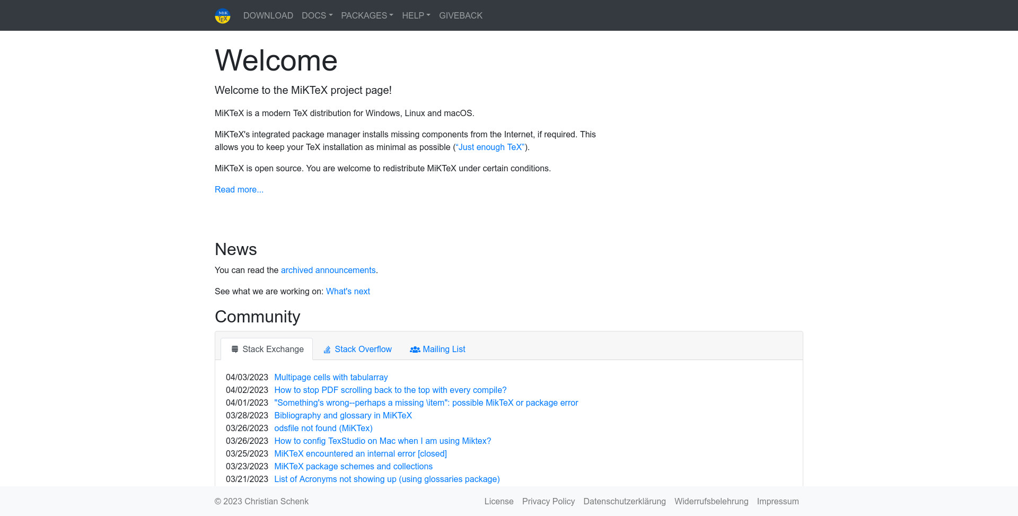The width and height of the screenshot is (1018, 516).
Task: Click the Stack Exchange tab icon
Action: (235, 349)
